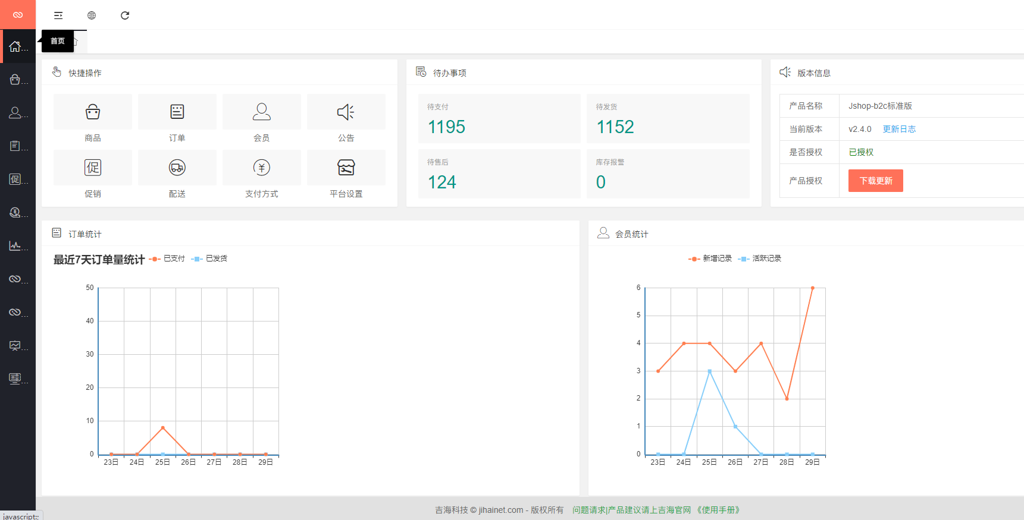Open the 商品 quick action bag icon
The height and width of the screenshot is (520, 1024).
pos(93,112)
